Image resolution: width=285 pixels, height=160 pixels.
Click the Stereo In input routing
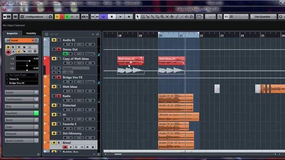click(x=22, y=79)
